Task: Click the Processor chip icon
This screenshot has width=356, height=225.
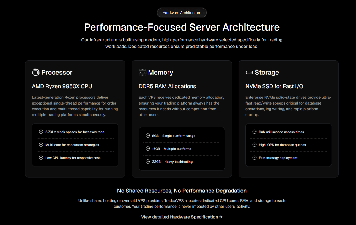Action: [x=35, y=72]
